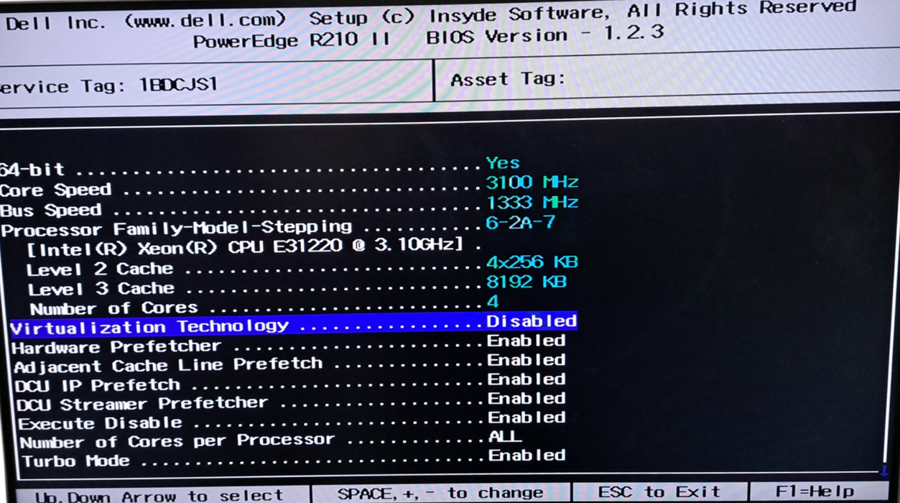Toggle Turbo Mode Enabled value
The width and height of the screenshot is (900, 503).
tap(526, 455)
